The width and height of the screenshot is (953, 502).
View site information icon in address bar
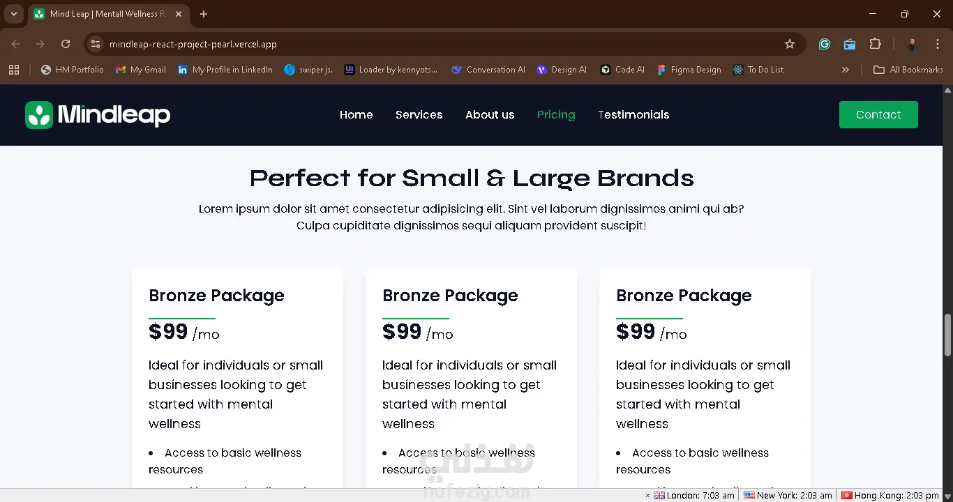pyautogui.click(x=96, y=44)
